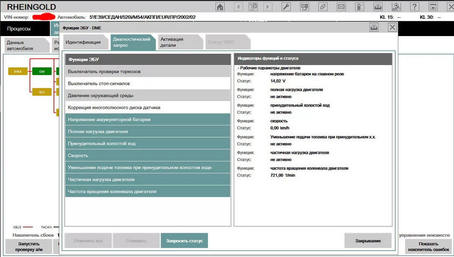Screen dimensions: 454x257
Task: Select the green GM module node
Action: pos(41,71)
